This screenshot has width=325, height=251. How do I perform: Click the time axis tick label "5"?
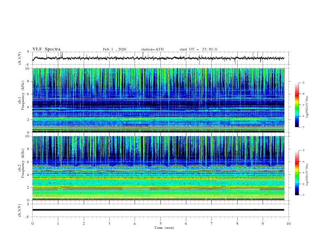(x=160, y=224)
